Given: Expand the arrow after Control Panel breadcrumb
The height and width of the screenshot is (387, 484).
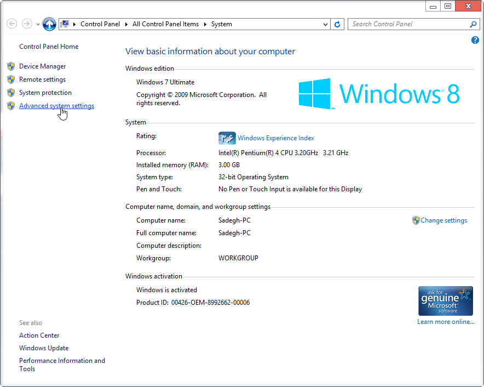Looking at the screenshot, I should pyautogui.click(x=126, y=24).
